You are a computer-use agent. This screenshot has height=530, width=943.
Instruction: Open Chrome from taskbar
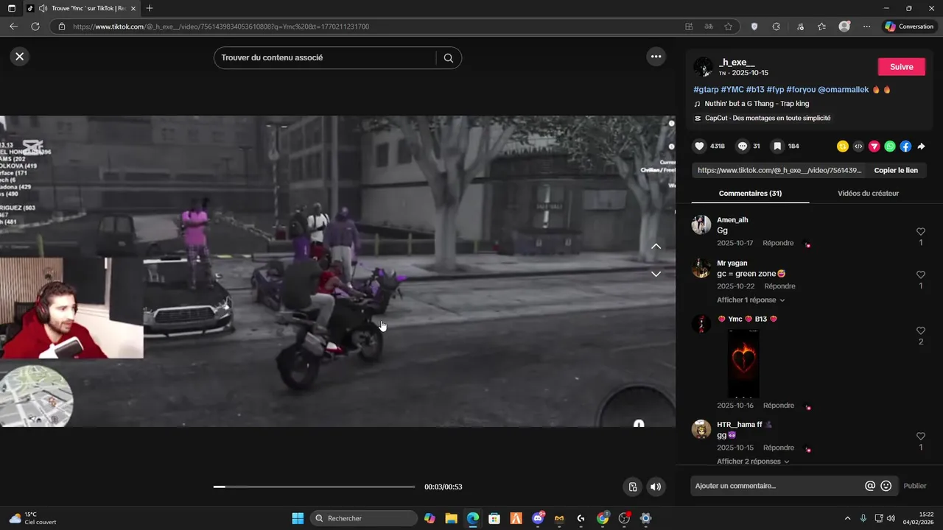(x=603, y=518)
